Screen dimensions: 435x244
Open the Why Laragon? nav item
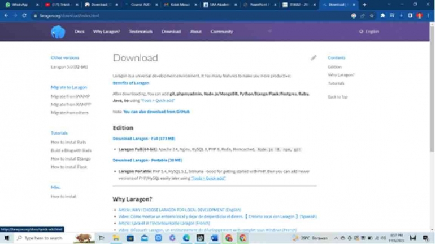tap(107, 32)
